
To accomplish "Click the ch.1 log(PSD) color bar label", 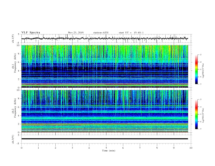I will click(203, 71).
